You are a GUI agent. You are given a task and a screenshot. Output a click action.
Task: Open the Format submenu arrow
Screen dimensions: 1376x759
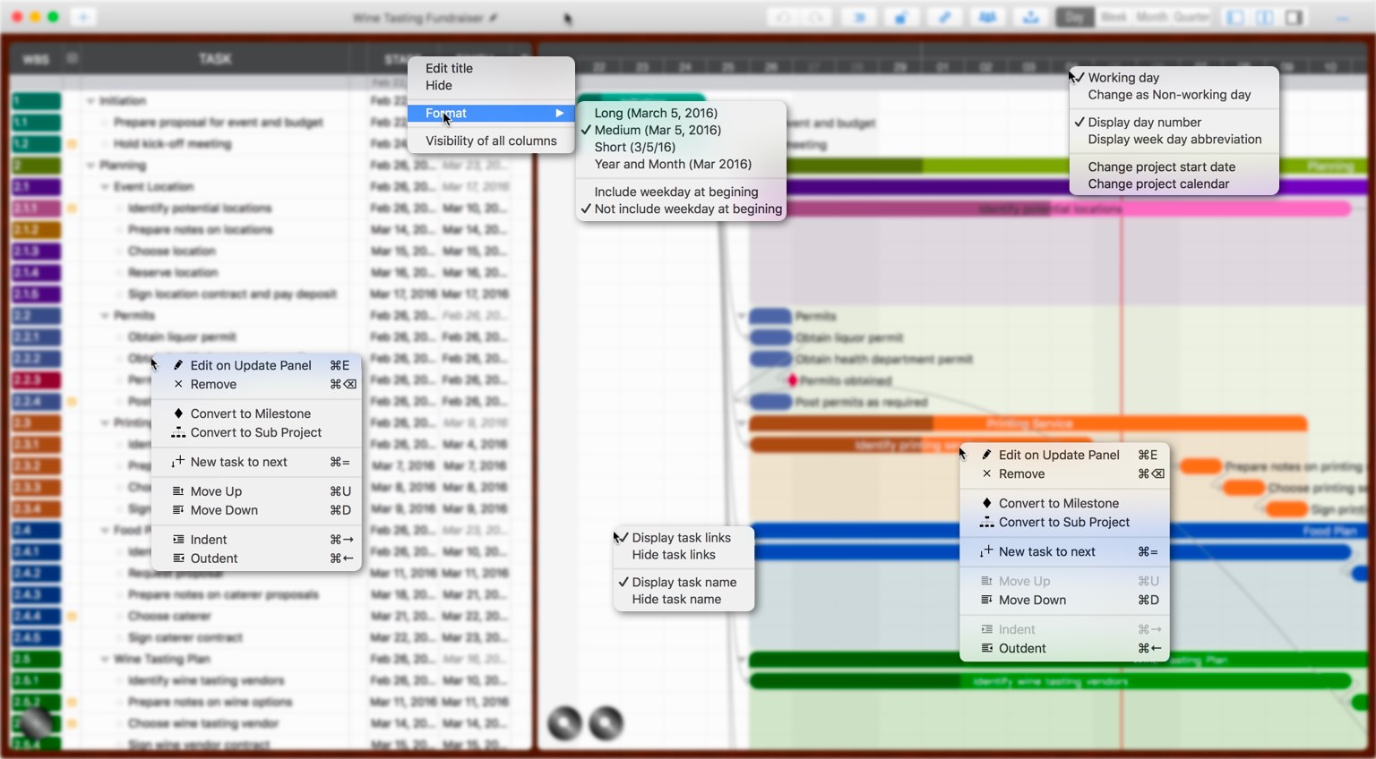[x=559, y=114]
